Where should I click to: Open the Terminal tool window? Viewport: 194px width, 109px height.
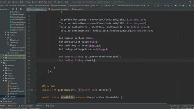pyautogui.click(x=12, y=106)
